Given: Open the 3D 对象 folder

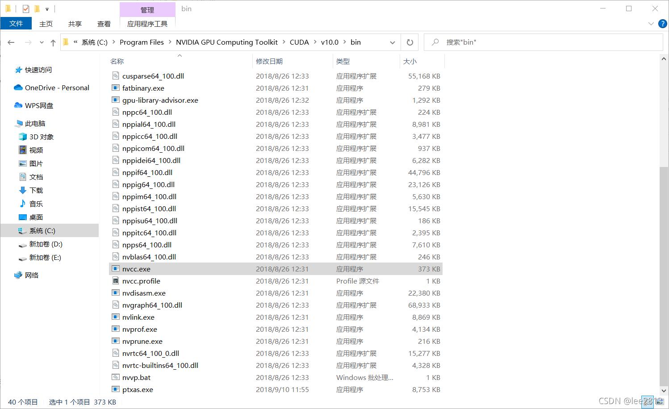Looking at the screenshot, I should click(x=41, y=137).
